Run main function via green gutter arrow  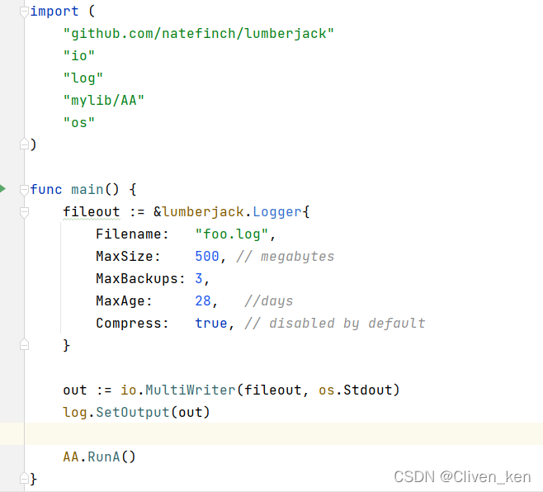click(2, 189)
